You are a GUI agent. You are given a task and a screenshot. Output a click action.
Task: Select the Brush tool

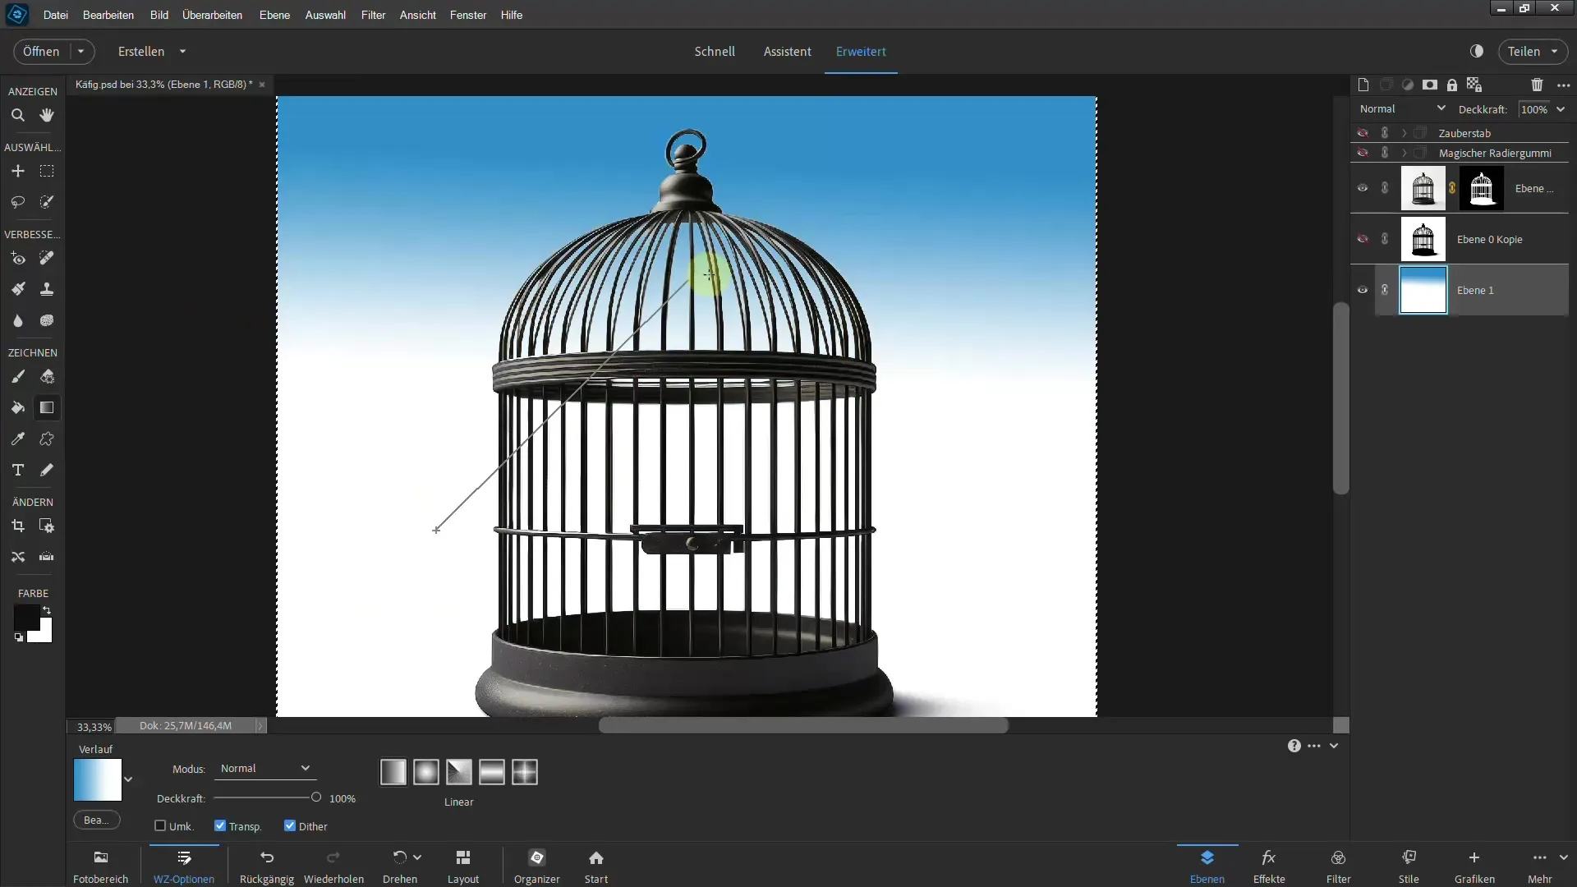pos(17,377)
